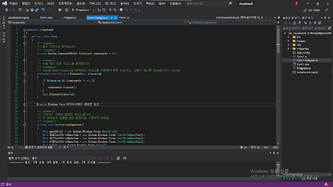Click the CRLF line ending indicator
The image size is (333, 187).
[x=275, y=148]
